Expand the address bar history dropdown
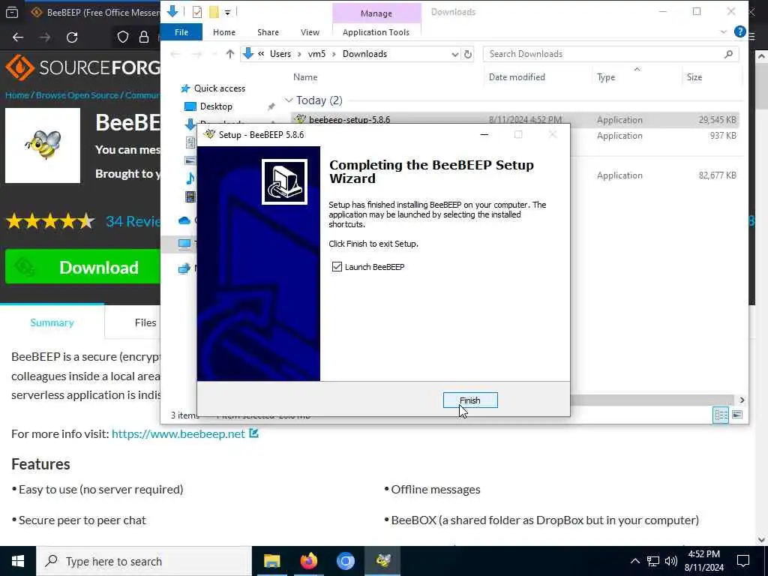This screenshot has width=768, height=576. (454, 54)
